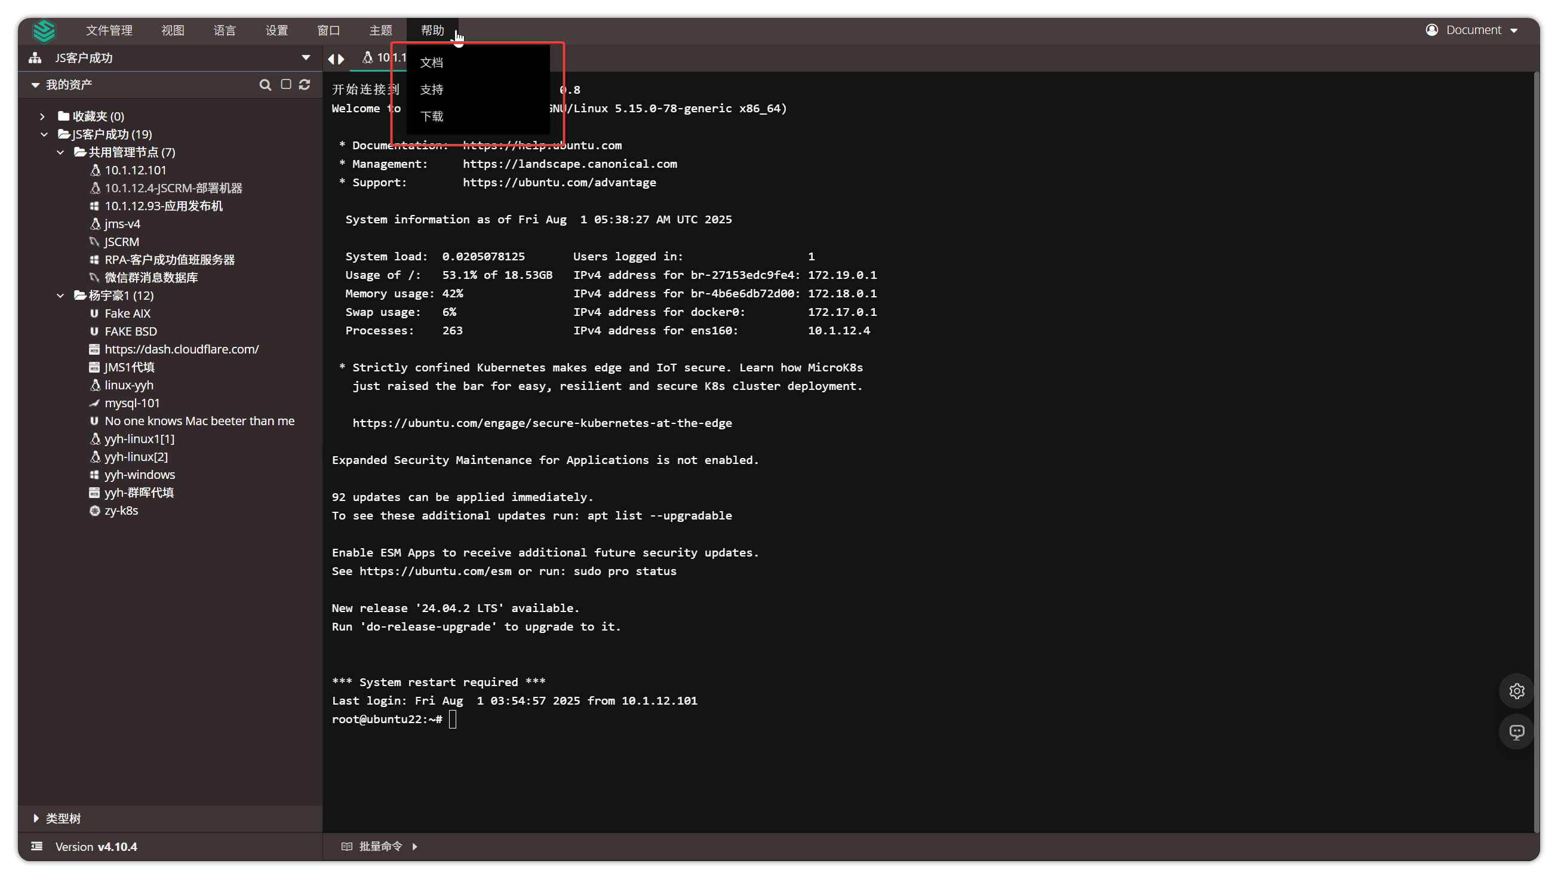Click Windows icon of RPA-客户成功值班服务器
Image resolution: width=1558 pixels, height=873 pixels.
point(94,259)
